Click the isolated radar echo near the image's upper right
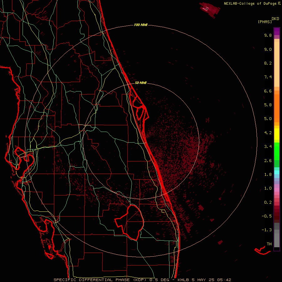 coord(210,9)
